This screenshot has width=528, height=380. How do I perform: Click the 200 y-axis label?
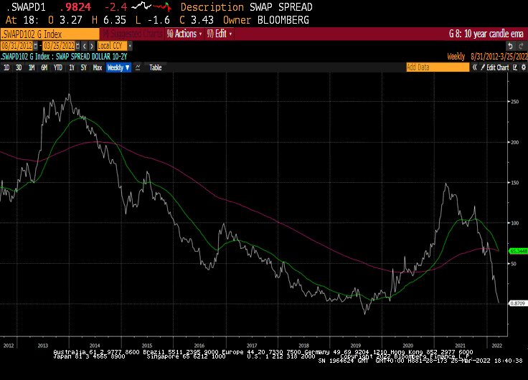pos(514,142)
